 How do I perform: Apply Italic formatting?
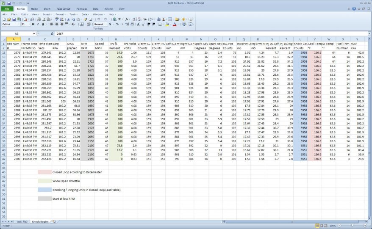tap(38, 24)
